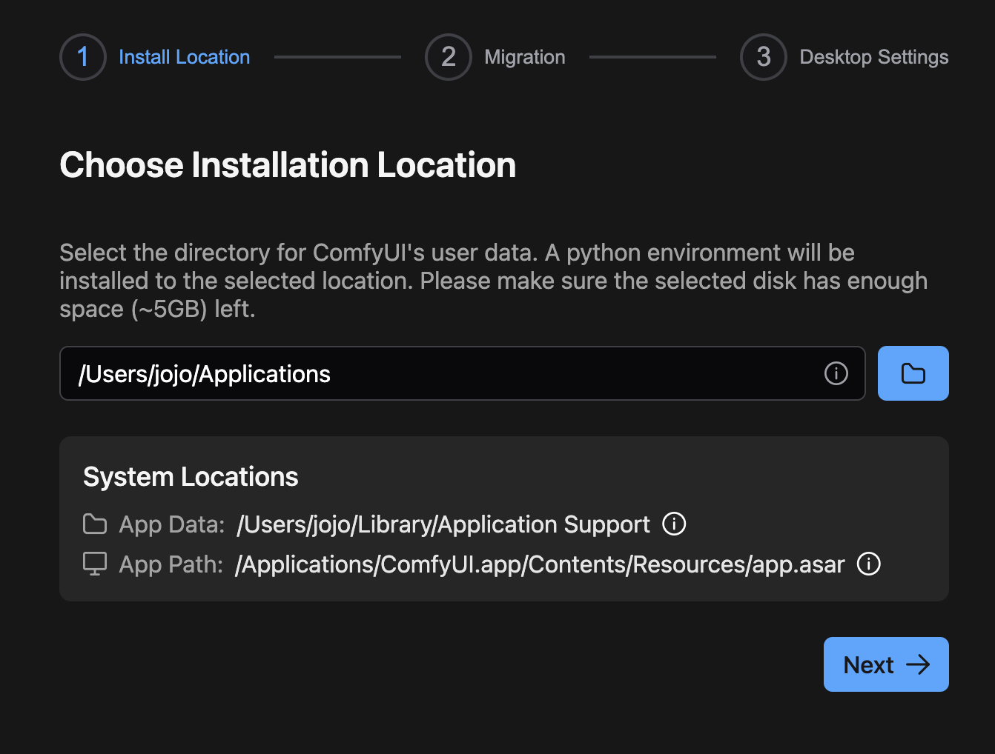Click the 'App Path:' label

pos(171,564)
